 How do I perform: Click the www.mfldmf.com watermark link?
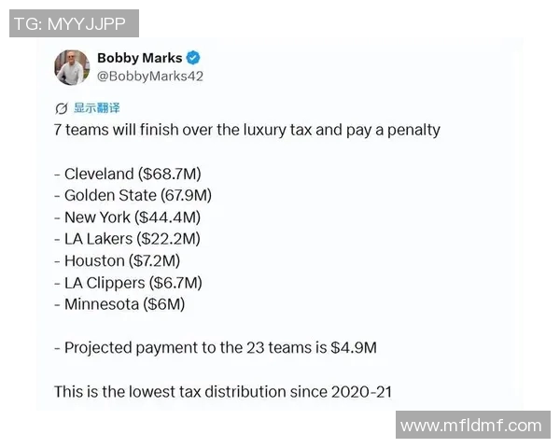pyautogui.click(x=470, y=426)
